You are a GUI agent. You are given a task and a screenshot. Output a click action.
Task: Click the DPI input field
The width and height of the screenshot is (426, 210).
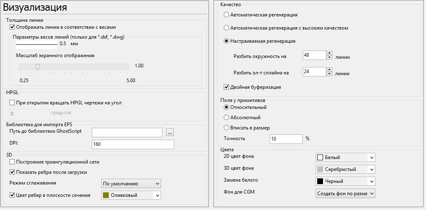point(133,144)
